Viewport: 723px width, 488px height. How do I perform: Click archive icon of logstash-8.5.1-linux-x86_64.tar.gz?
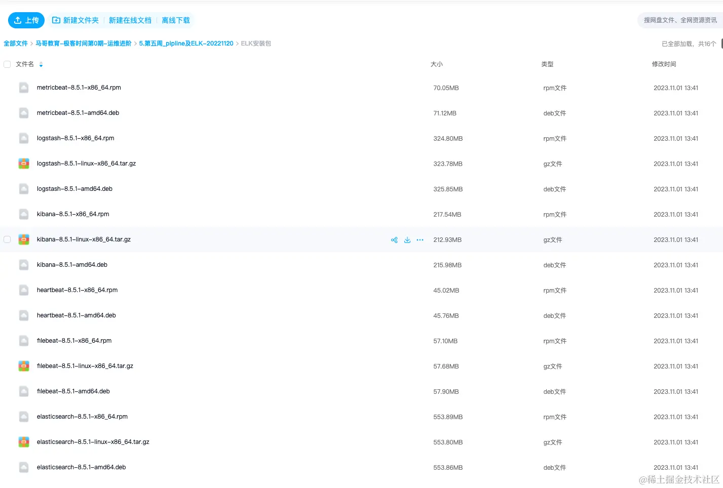[x=24, y=164]
